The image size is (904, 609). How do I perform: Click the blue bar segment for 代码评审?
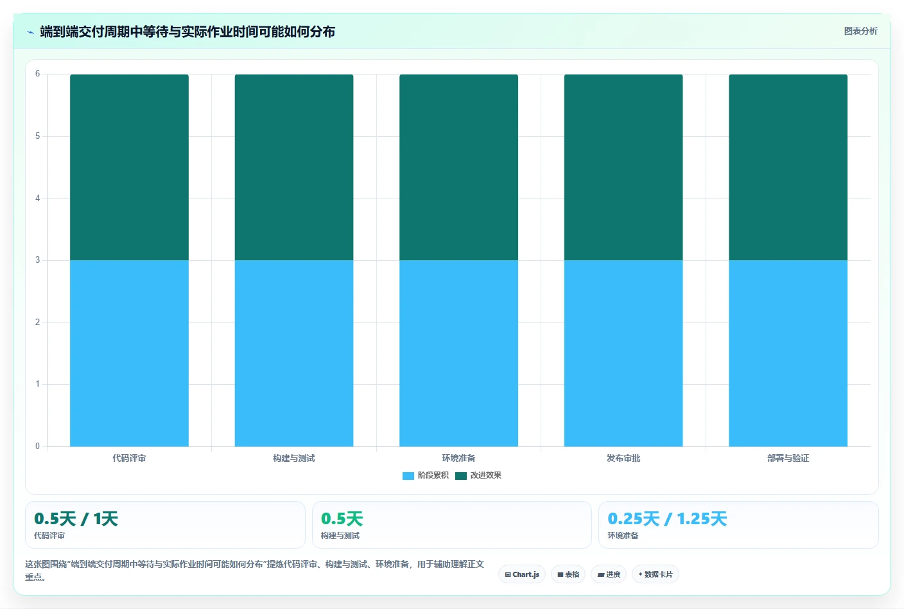tap(129, 353)
